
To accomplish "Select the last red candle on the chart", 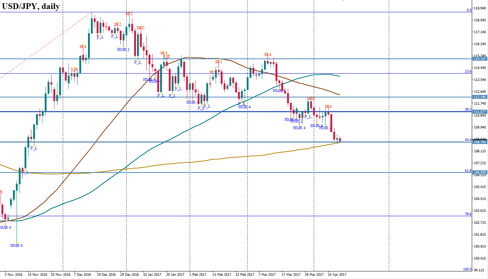I will 340,140.
